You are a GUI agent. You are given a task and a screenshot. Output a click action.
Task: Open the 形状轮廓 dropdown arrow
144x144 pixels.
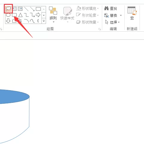pyautogui.click(x=98, y=15)
